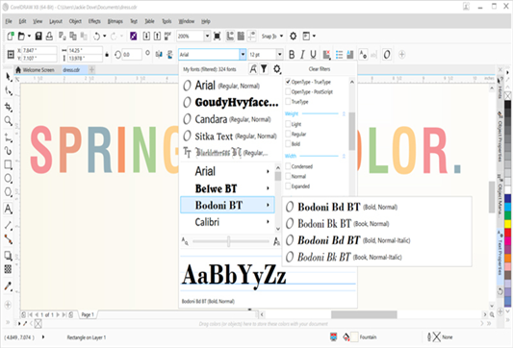This screenshot has width=513, height=348.
Task: Choose Bodoni Bk BT Book Normal font
Action: click(x=337, y=224)
